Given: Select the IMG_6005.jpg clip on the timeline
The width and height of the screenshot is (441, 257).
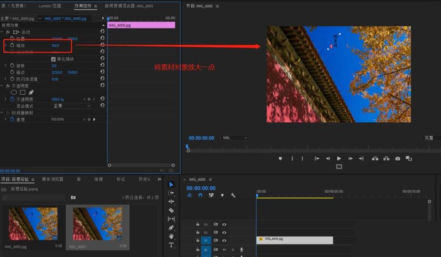Looking at the screenshot, I should point(295,240).
